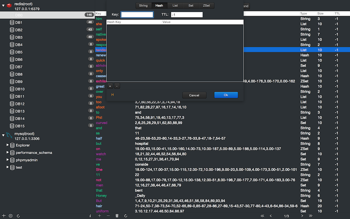The height and width of the screenshot is (219, 350).
Task: Click the plus button to add hash row
Action: click(110, 86)
